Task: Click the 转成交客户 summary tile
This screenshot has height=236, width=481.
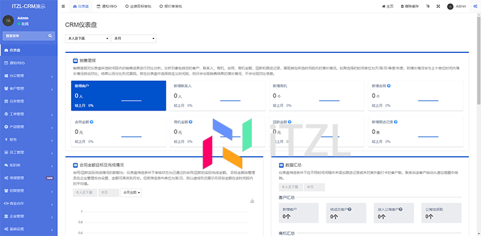Action: [x=346, y=213]
